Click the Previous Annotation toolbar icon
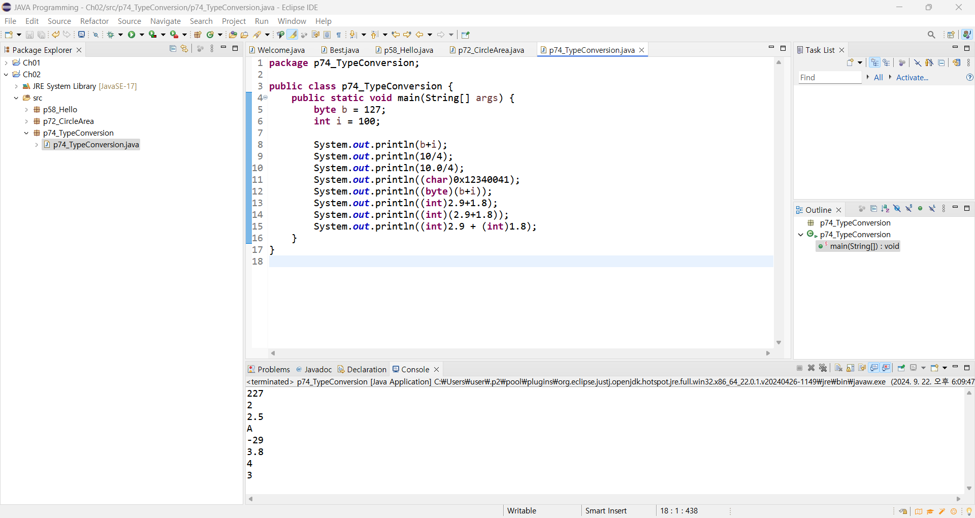 pos(375,35)
